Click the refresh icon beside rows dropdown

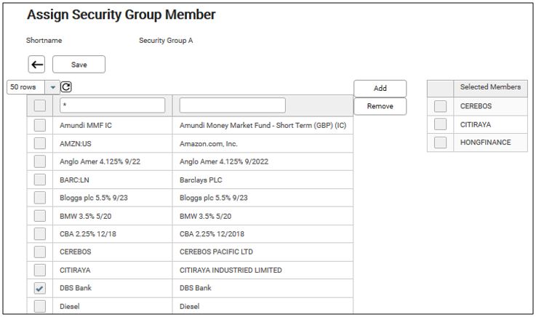(x=66, y=87)
